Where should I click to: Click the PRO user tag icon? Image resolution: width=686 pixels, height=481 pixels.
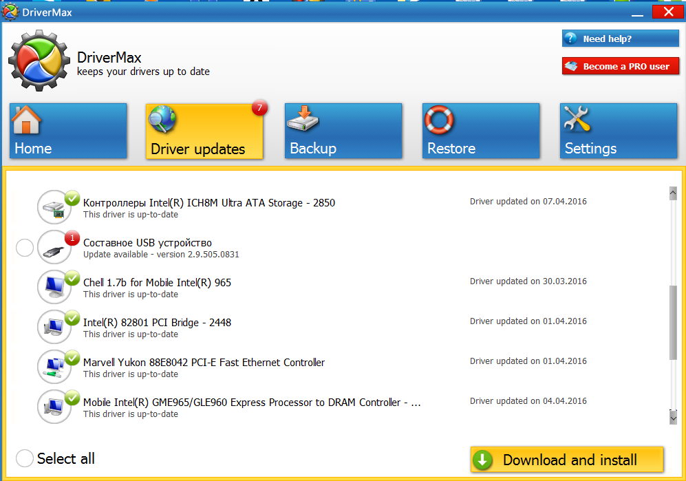pyautogui.click(x=571, y=66)
